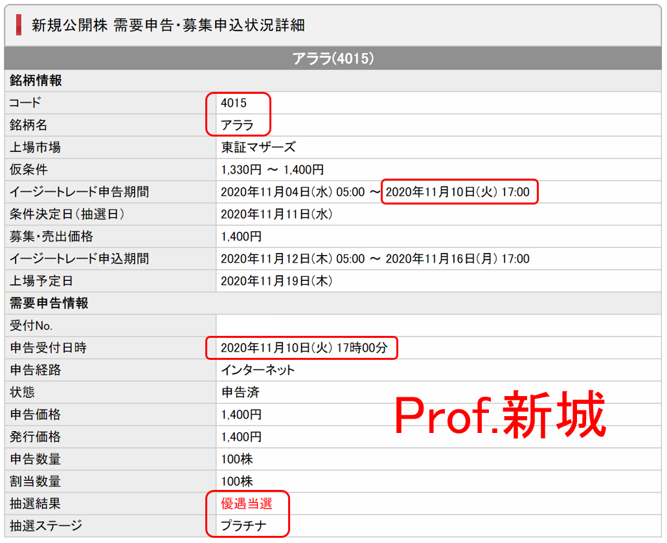667x543 pixels.
Task: Click the 仮条件 row label
Action: [x=28, y=169]
